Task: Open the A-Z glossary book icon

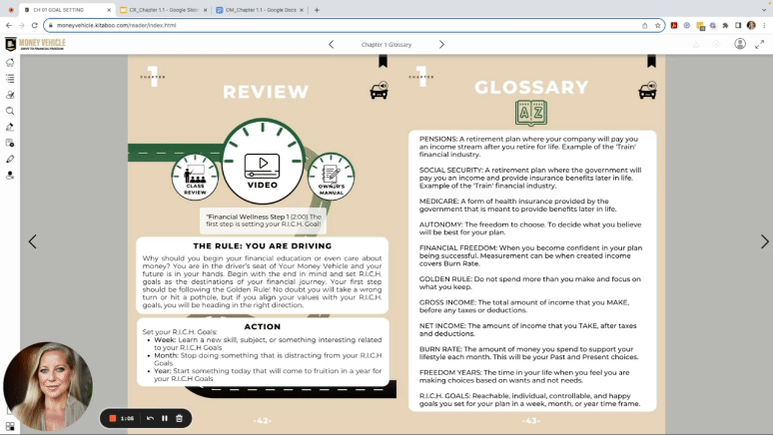Action: coord(531,113)
